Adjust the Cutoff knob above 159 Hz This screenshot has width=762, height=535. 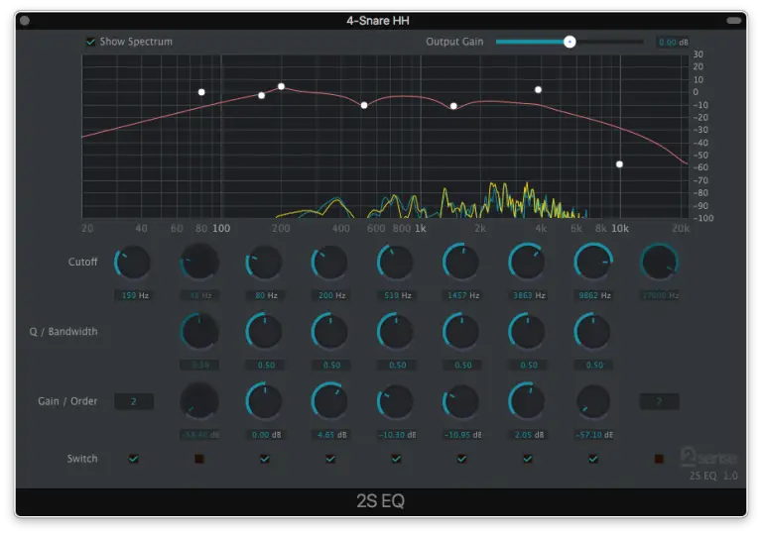click(x=132, y=263)
